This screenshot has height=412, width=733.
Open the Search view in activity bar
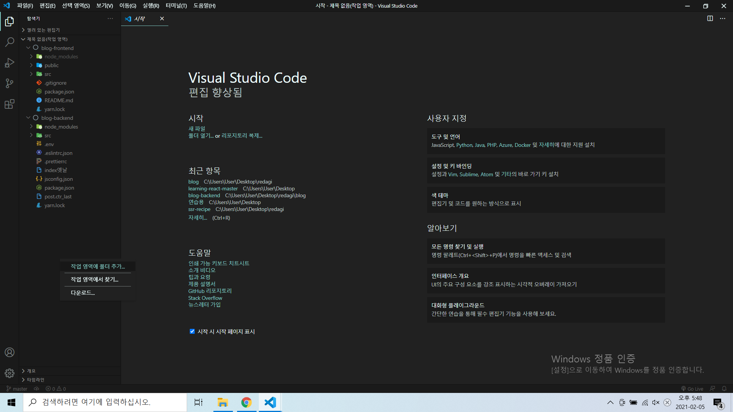pyautogui.click(x=10, y=42)
